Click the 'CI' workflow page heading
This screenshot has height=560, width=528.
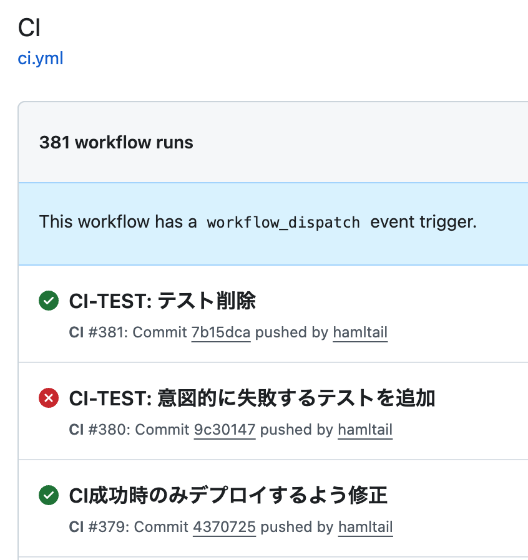point(29,29)
